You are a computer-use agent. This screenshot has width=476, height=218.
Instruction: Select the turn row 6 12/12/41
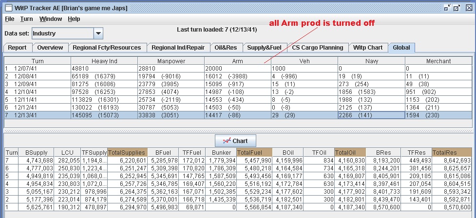(238, 108)
